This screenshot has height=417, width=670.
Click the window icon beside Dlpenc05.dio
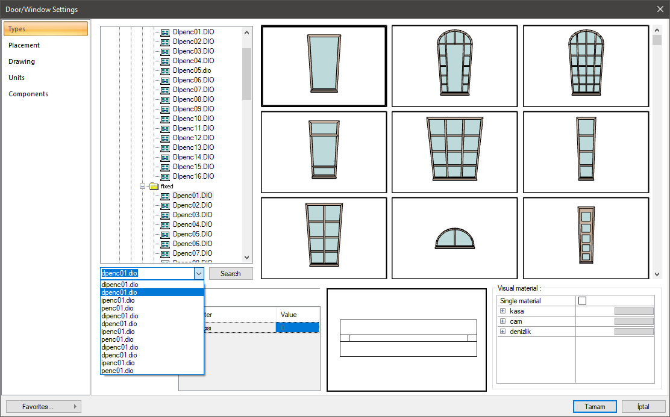tap(165, 70)
